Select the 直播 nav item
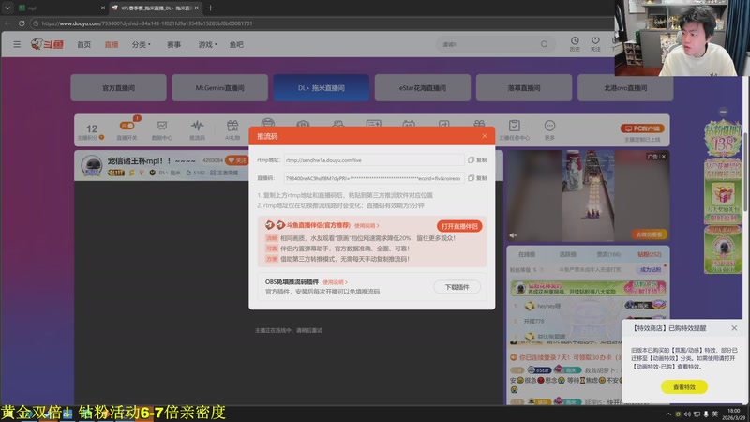The width and height of the screenshot is (750, 422). (x=112, y=44)
